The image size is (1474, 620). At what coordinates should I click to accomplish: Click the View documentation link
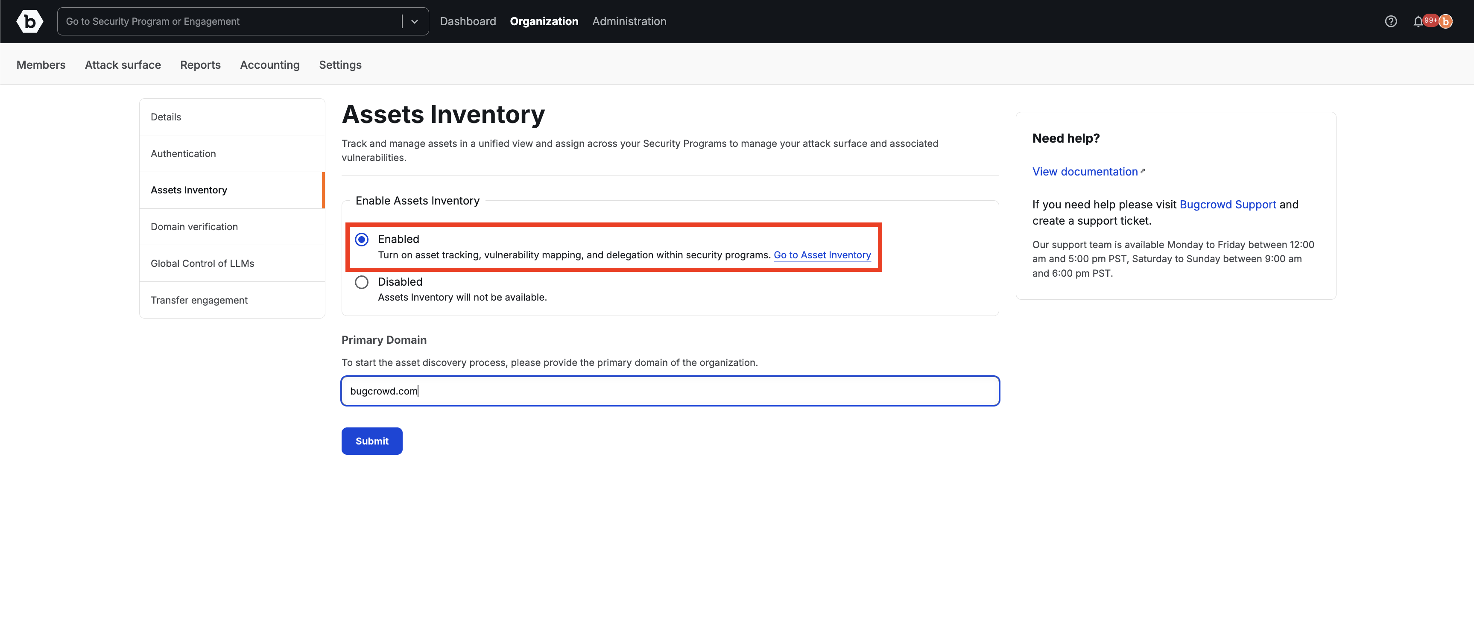[x=1085, y=172]
